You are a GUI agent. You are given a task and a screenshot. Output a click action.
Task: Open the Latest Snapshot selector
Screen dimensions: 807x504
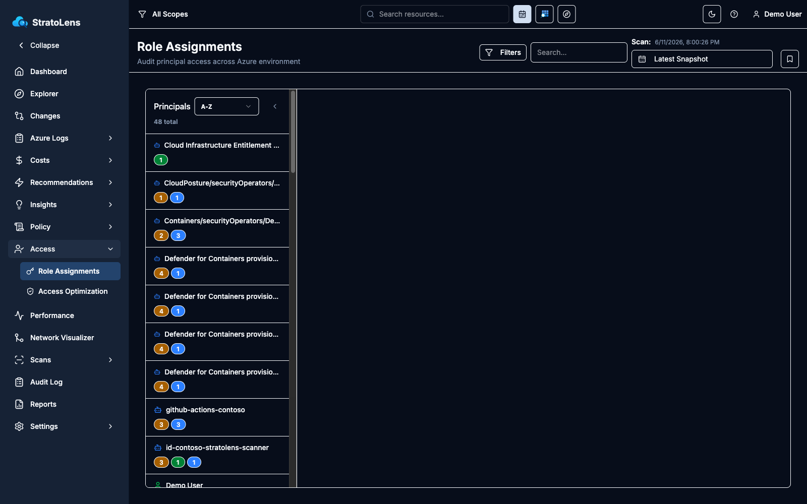click(702, 59)
